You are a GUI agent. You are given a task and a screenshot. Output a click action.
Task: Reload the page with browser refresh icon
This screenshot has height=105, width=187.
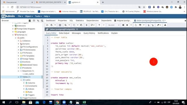12,7
